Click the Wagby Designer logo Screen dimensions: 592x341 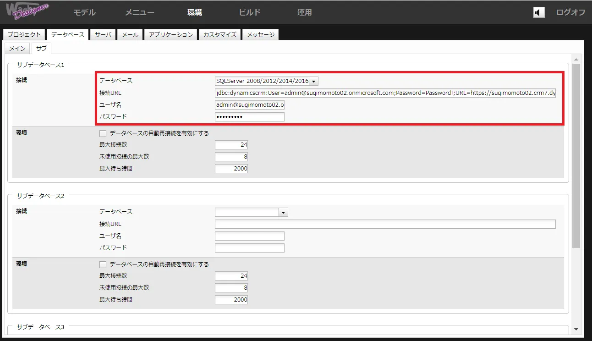click(27, 11)
